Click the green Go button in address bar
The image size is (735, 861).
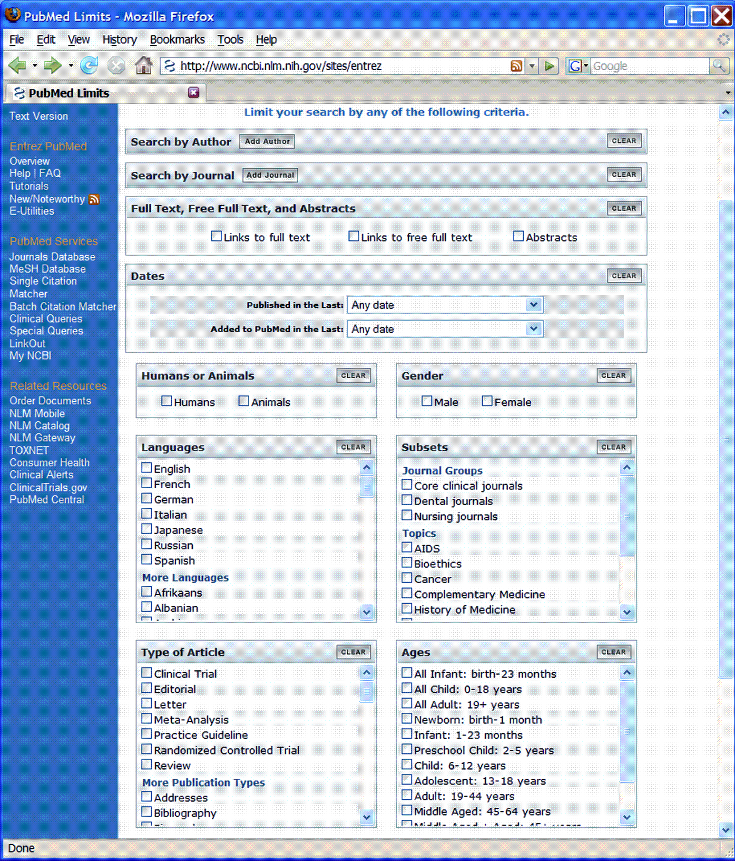(x=550, y=66)
